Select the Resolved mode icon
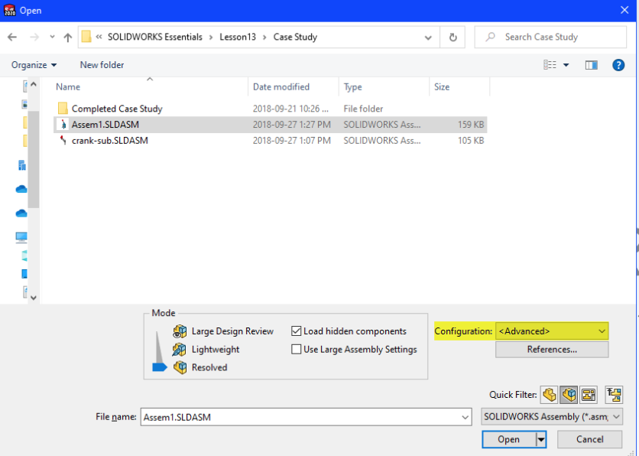Image resolution: width=639 pixels, height=456 pixels. (x=180, y=367)
